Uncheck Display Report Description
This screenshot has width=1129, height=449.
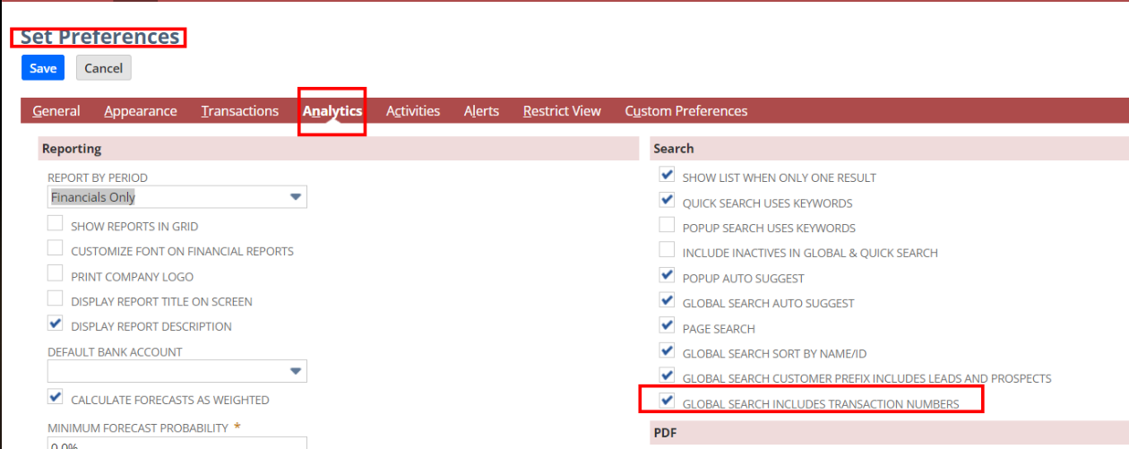point(56,324)
